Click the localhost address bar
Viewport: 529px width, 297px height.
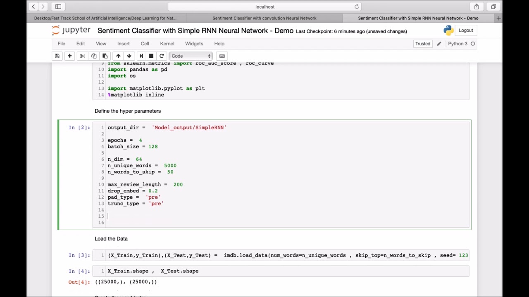[x=264, y=7]
